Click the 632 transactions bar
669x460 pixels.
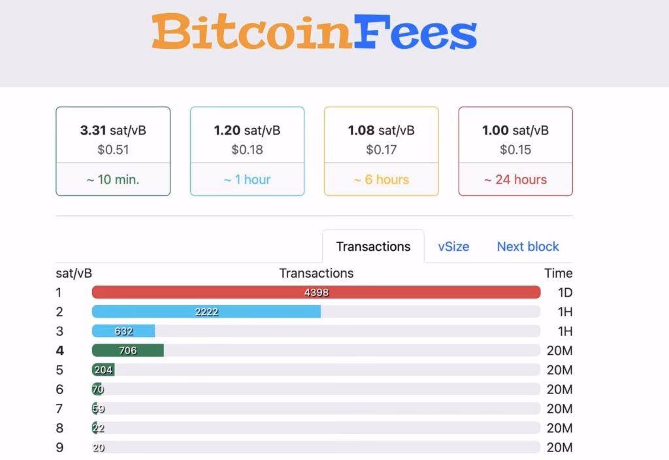(x=123, y=331)
